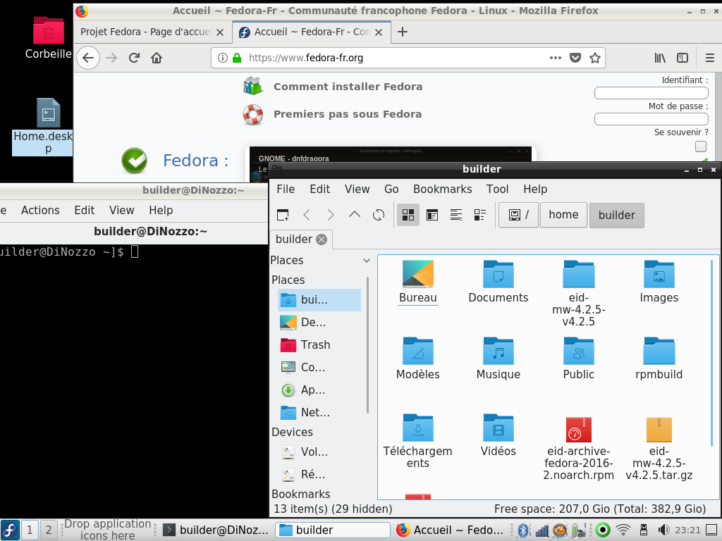Switch to thumbnail view mode
722x541 pixels.
click(432, 215)
